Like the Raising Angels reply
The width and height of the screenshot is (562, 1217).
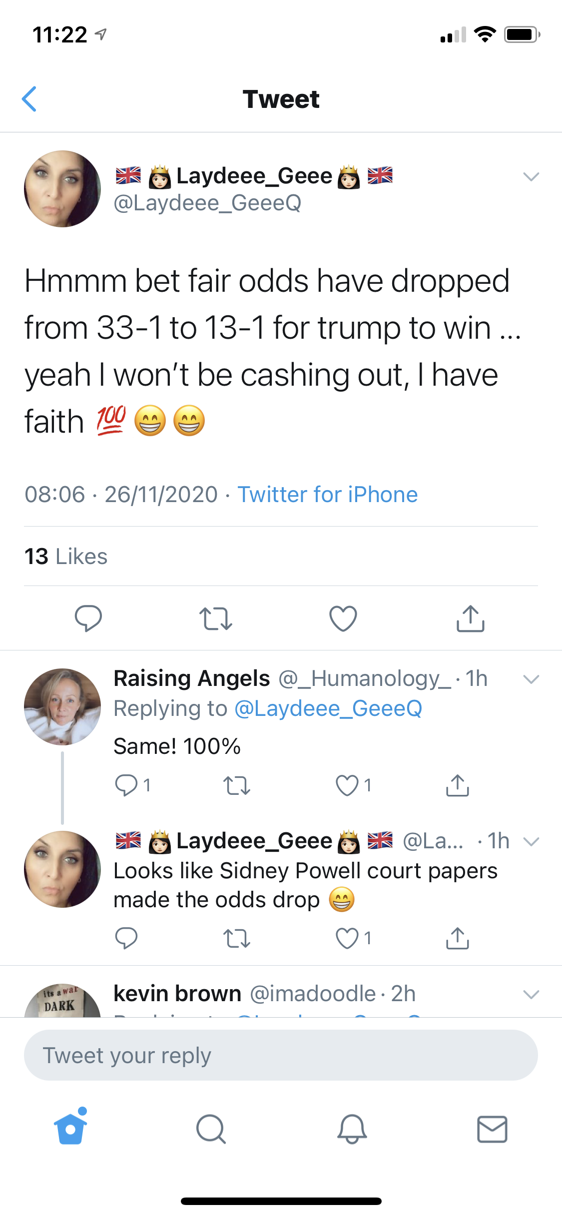coord(347,785)
